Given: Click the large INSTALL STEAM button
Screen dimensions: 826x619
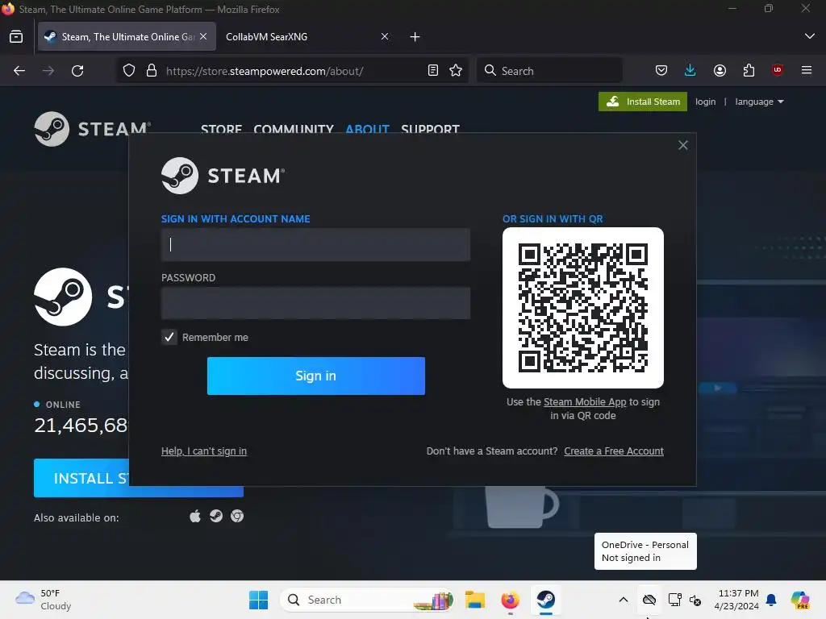Looking at the screenshot, I should point(139,478).
